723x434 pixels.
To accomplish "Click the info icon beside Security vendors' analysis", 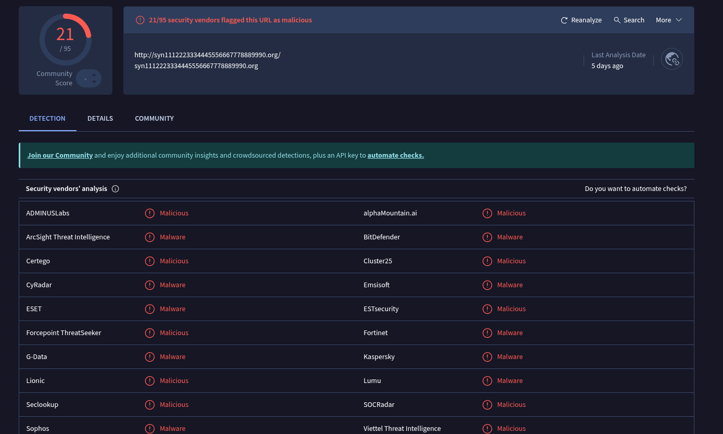I will coord(115,189).
